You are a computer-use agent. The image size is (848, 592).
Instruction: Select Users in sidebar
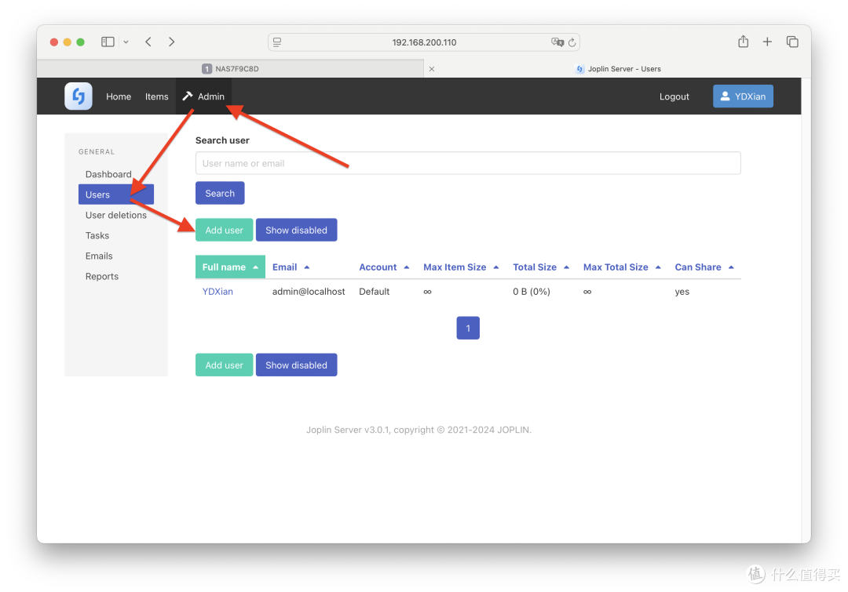click(115, 194)
